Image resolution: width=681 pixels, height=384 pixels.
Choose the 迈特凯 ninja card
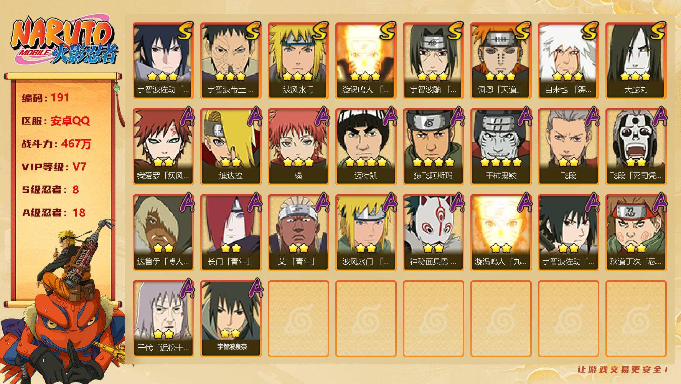tap(366, 147)
